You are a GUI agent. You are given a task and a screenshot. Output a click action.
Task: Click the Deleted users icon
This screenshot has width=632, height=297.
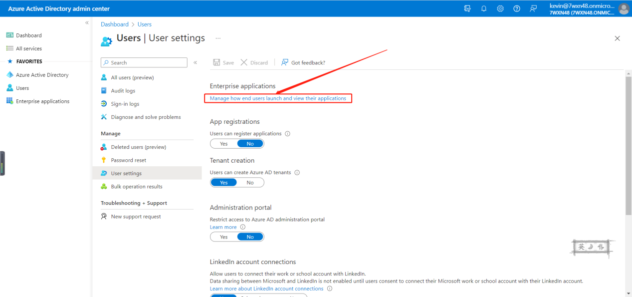coord(104,147)
